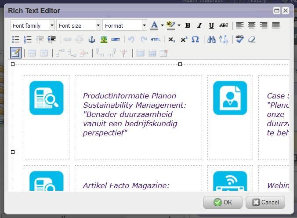Open table row properties
This screenshot has height=218, width=297.
click(32, 53)
